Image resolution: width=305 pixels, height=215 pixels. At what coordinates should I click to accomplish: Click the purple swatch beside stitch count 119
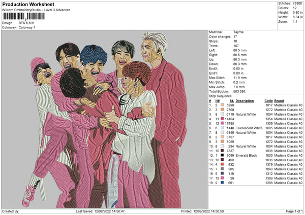tap(222, 173)
